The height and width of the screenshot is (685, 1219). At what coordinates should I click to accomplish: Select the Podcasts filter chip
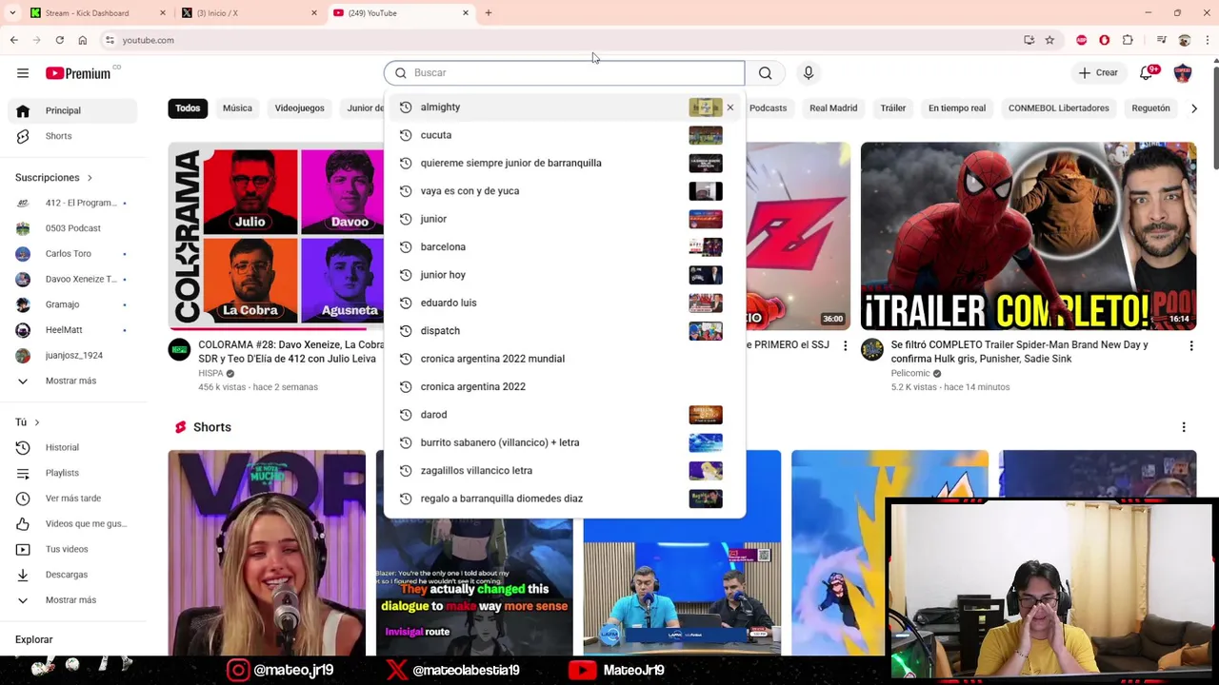click(768, 108)
